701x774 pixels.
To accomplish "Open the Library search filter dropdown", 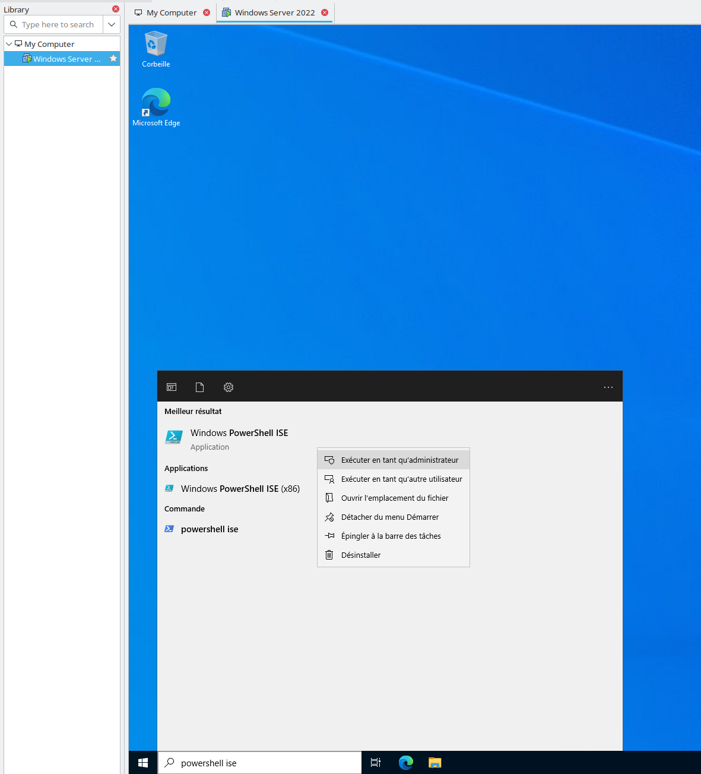I will pos(111,24).
